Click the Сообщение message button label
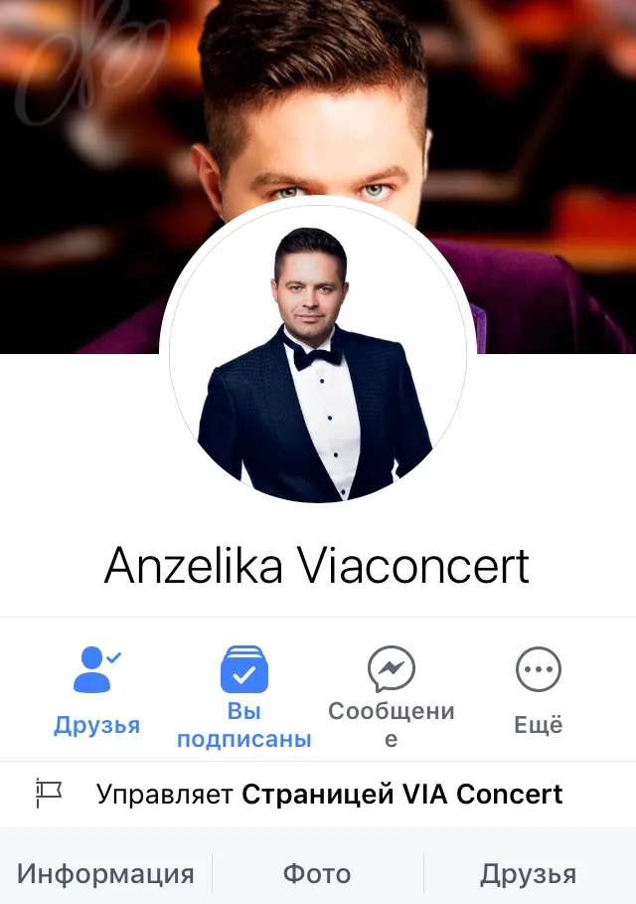This screenshot has width=636, height=904. [x=392, y=725]
